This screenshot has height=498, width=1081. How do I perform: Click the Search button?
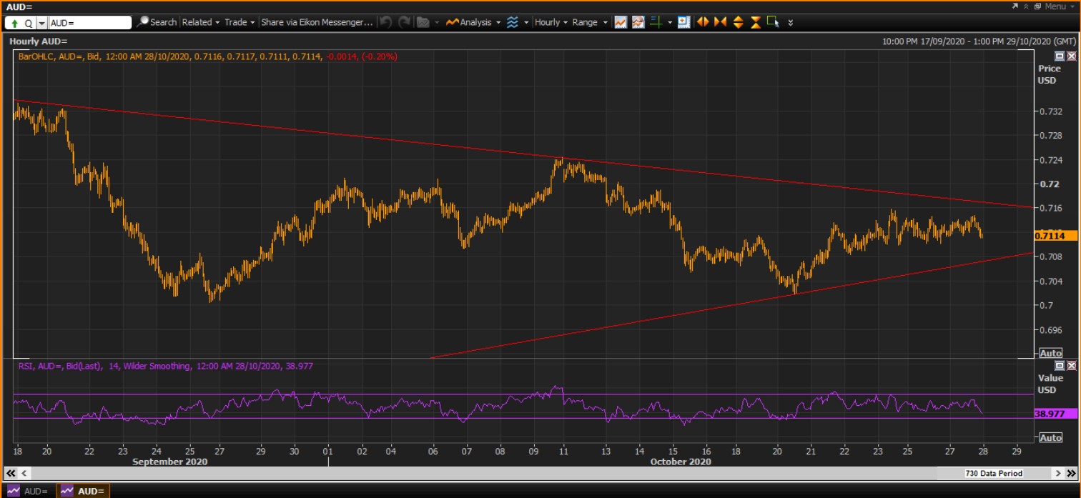[157, 22]
